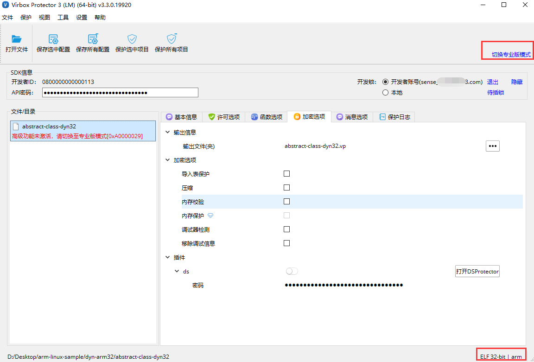Image resolution: width=534 pixels, height=362 pixels.
Task: Click the ds 密码 password field
Action: 344,285
